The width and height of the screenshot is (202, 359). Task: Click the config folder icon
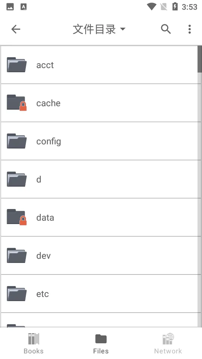(16, 141)
